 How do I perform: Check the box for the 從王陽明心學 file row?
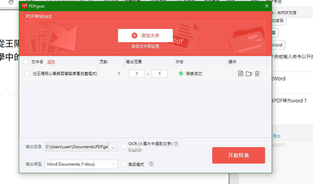click(27, 73)
